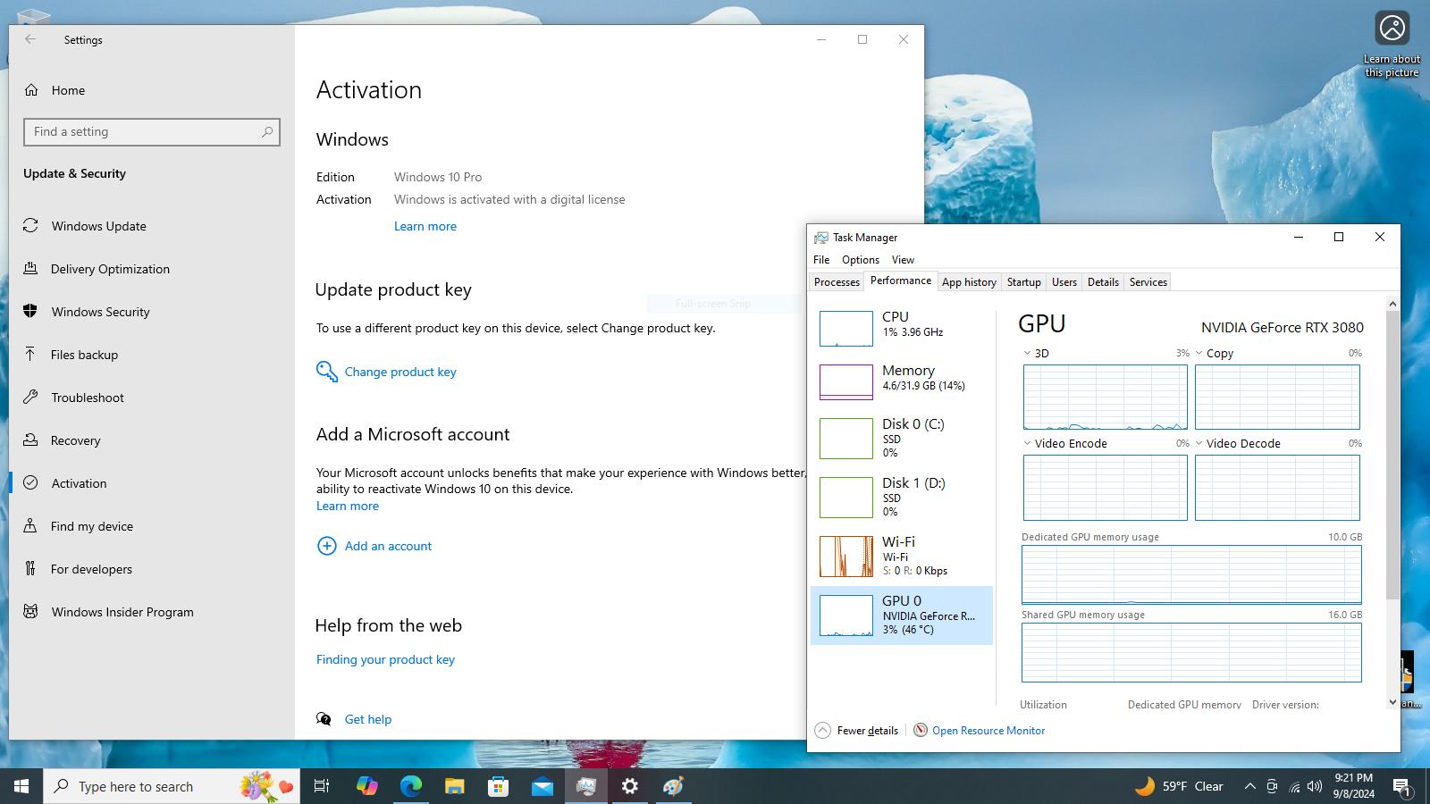Launch Microsoft Edge from the taskbar
Screen dimensions: 1430x804
pyautogui.click(x=410, y=786)
